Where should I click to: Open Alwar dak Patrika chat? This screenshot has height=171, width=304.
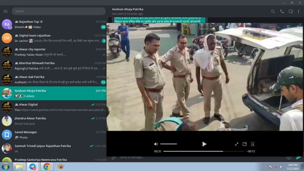click(53, 79)
